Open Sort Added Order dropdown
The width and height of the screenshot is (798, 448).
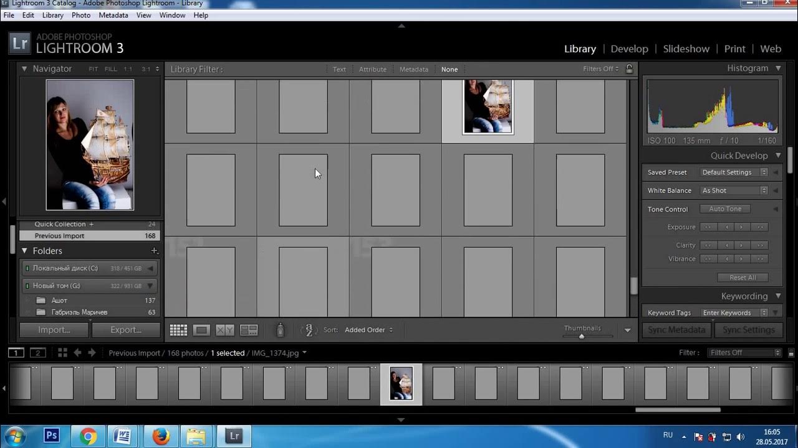click(x=368, y=330)
